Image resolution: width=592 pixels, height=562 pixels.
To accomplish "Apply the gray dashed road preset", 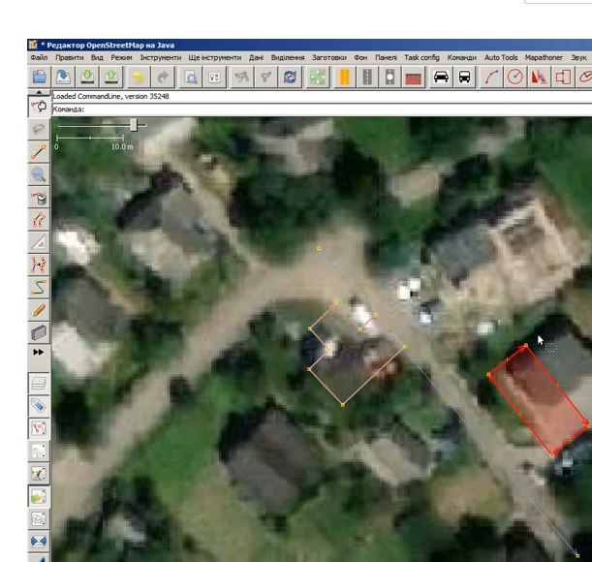I will tap(367, 78).
